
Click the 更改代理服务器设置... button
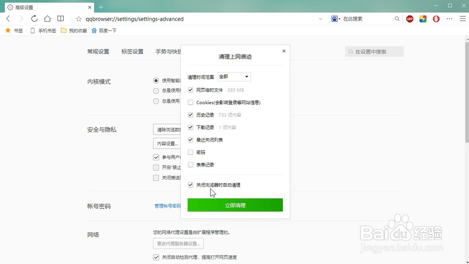click(178, 244)
